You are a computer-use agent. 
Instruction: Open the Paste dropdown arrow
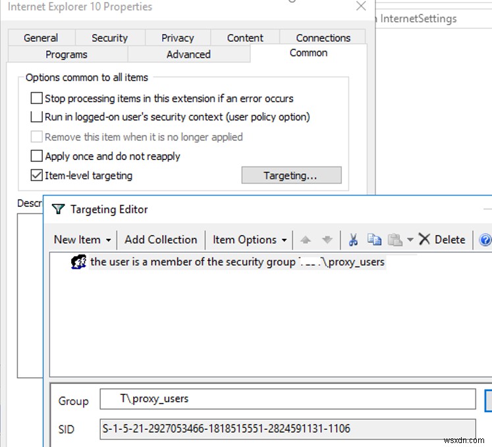(410, 240)
